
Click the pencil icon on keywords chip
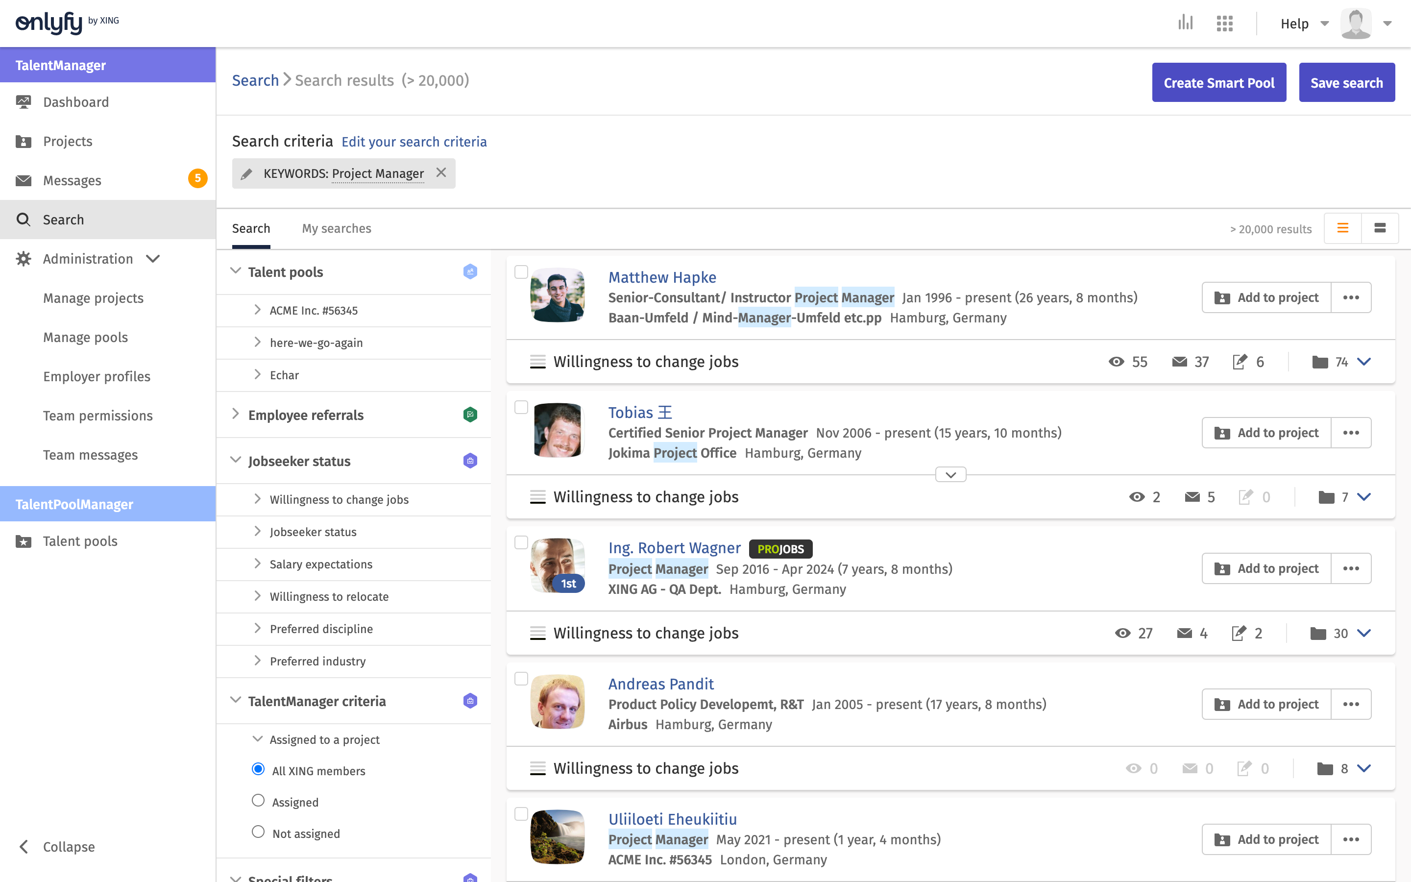246,174
